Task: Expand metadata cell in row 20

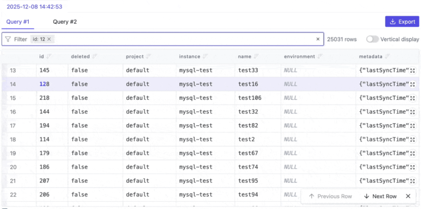Action: pos(413,167)
